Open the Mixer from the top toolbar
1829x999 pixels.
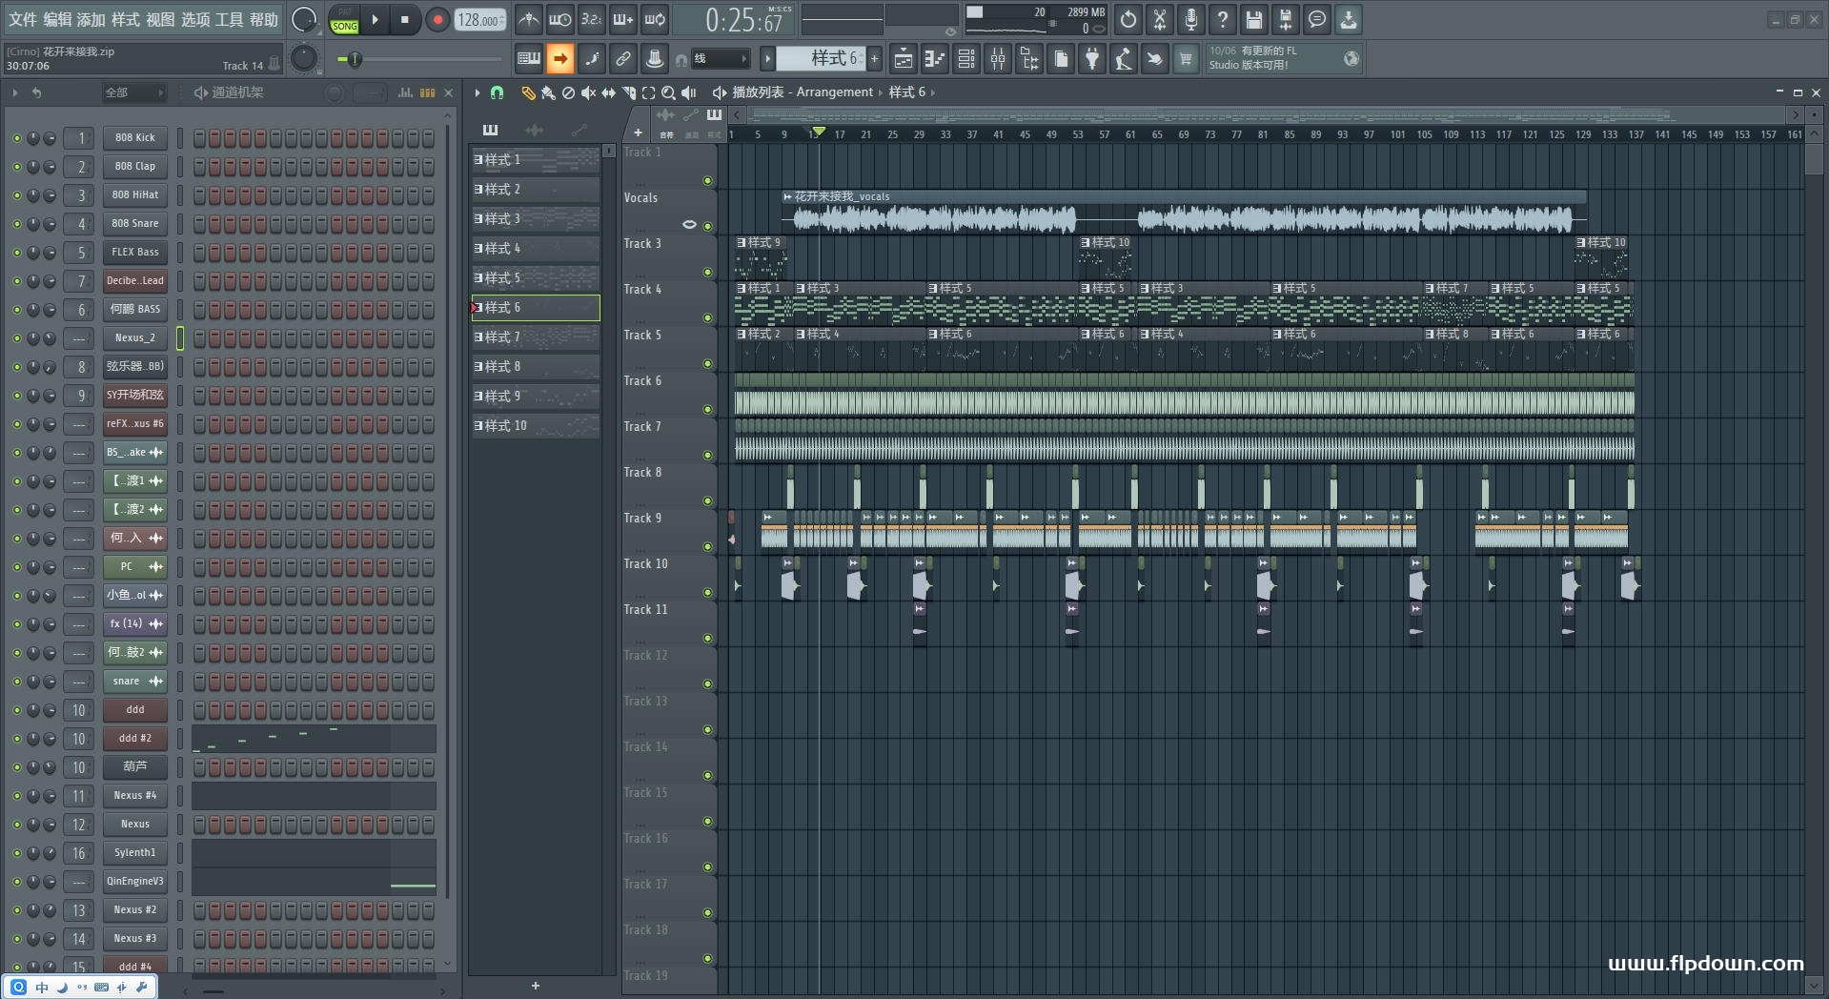tap(998, 59)
